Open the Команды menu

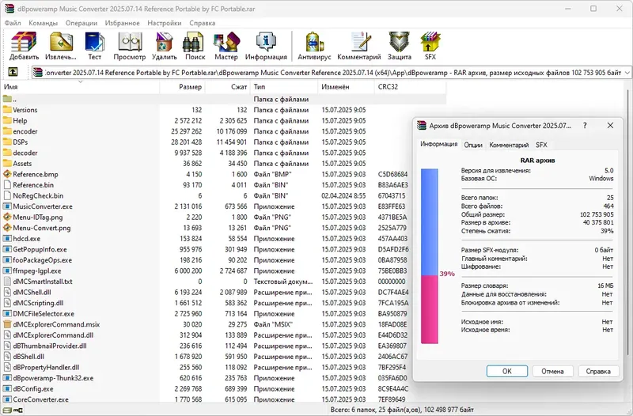pos(44,23)
